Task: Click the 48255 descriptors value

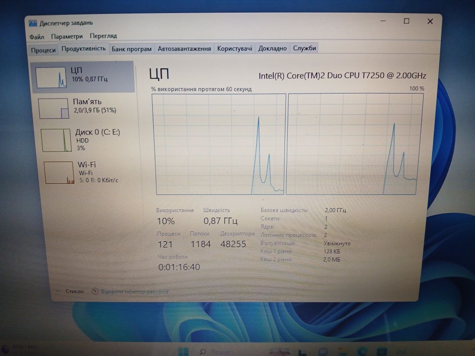Action: click(x=233, y=244)
